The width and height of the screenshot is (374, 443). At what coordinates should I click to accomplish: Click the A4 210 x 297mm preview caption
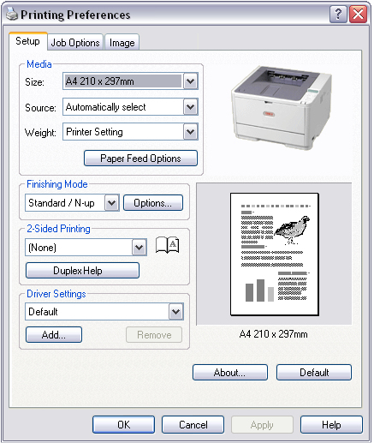pyautogui.click(x=274, y=334)
